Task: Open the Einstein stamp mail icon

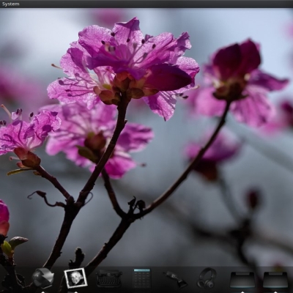Action: coord(75,278)
